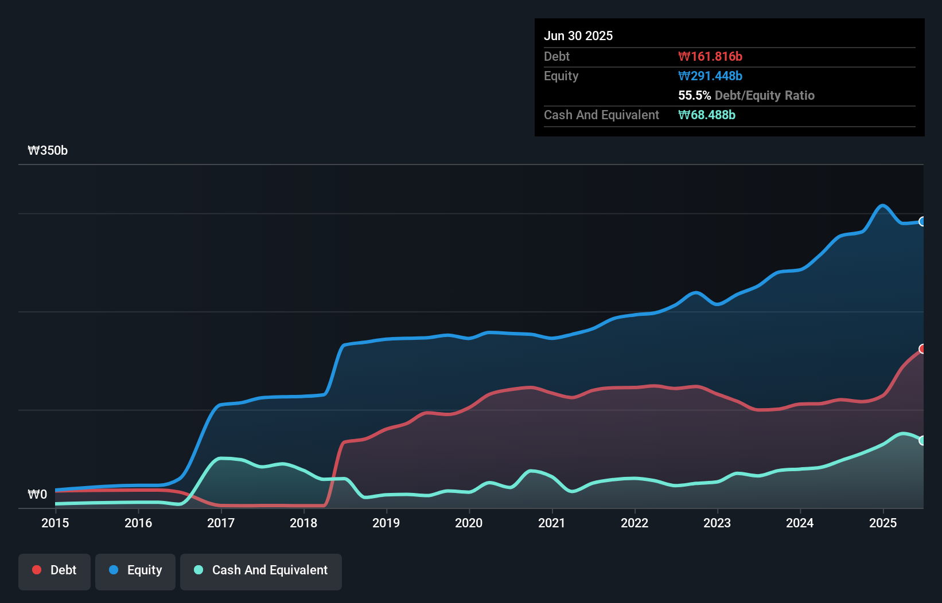Select the Cash And Equivalent endpoint marker
This screenshot has width=942, height=603.
tap(922, 440)
